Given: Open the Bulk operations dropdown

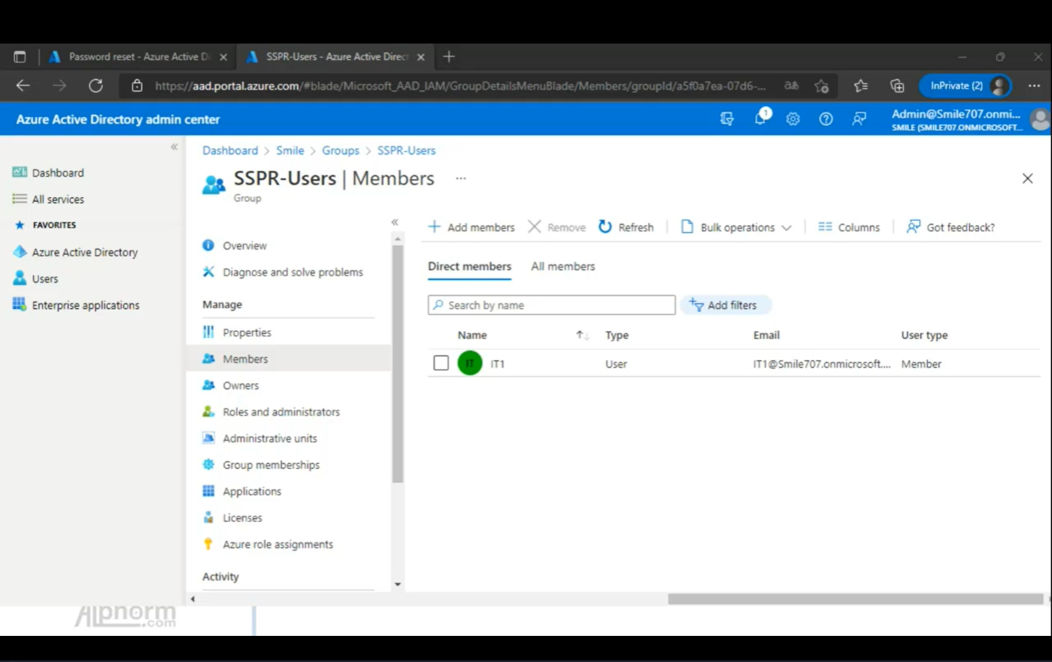Looking at the screenshot, I should click(x=736, y=227).
